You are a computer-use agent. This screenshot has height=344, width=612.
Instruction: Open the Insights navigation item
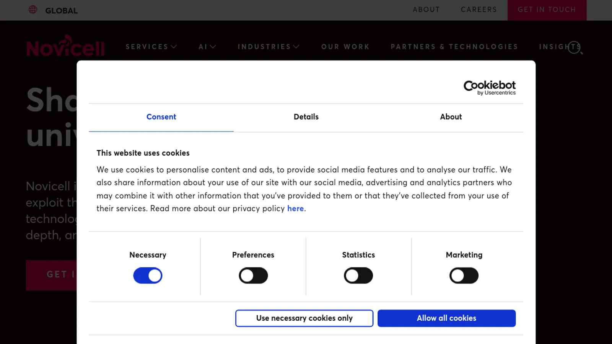tap(560, 47)
